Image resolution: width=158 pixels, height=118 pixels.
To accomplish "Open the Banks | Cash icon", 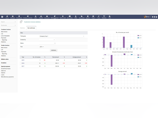I will click(x=63, y=17).
